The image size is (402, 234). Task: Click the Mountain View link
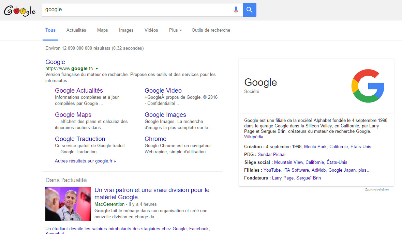pyautogui.click(x=288, y=162)
